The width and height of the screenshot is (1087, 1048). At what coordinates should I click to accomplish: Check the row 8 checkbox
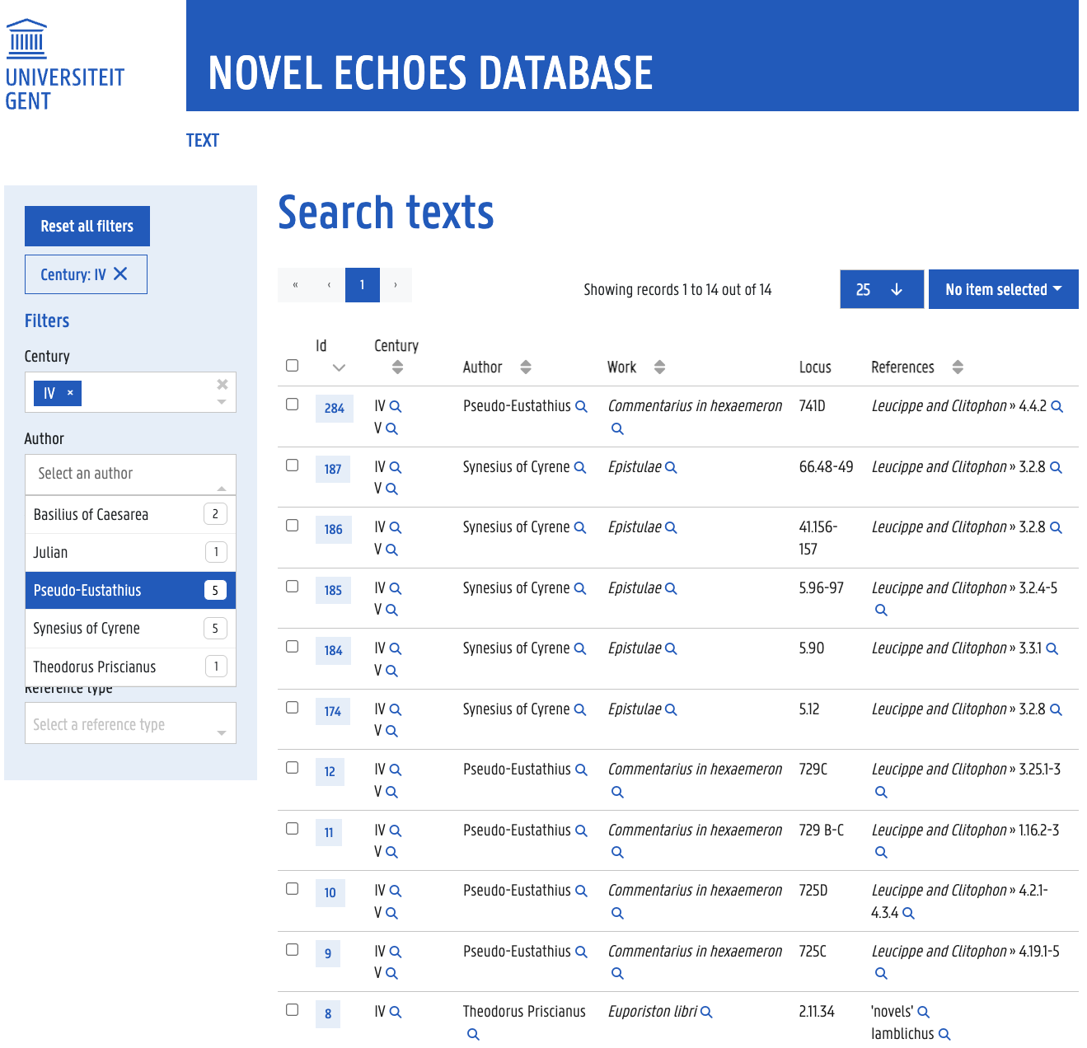pyautogui.click(x=292, y=1009)
